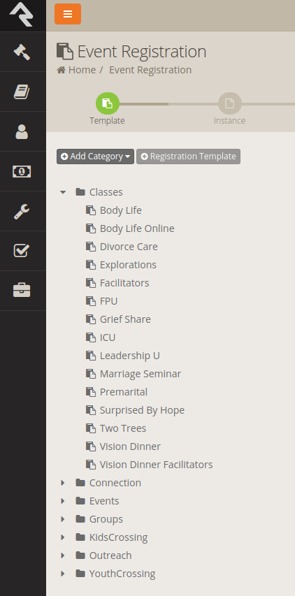
Task: Select the Template step circle
Action: (108, 103)
